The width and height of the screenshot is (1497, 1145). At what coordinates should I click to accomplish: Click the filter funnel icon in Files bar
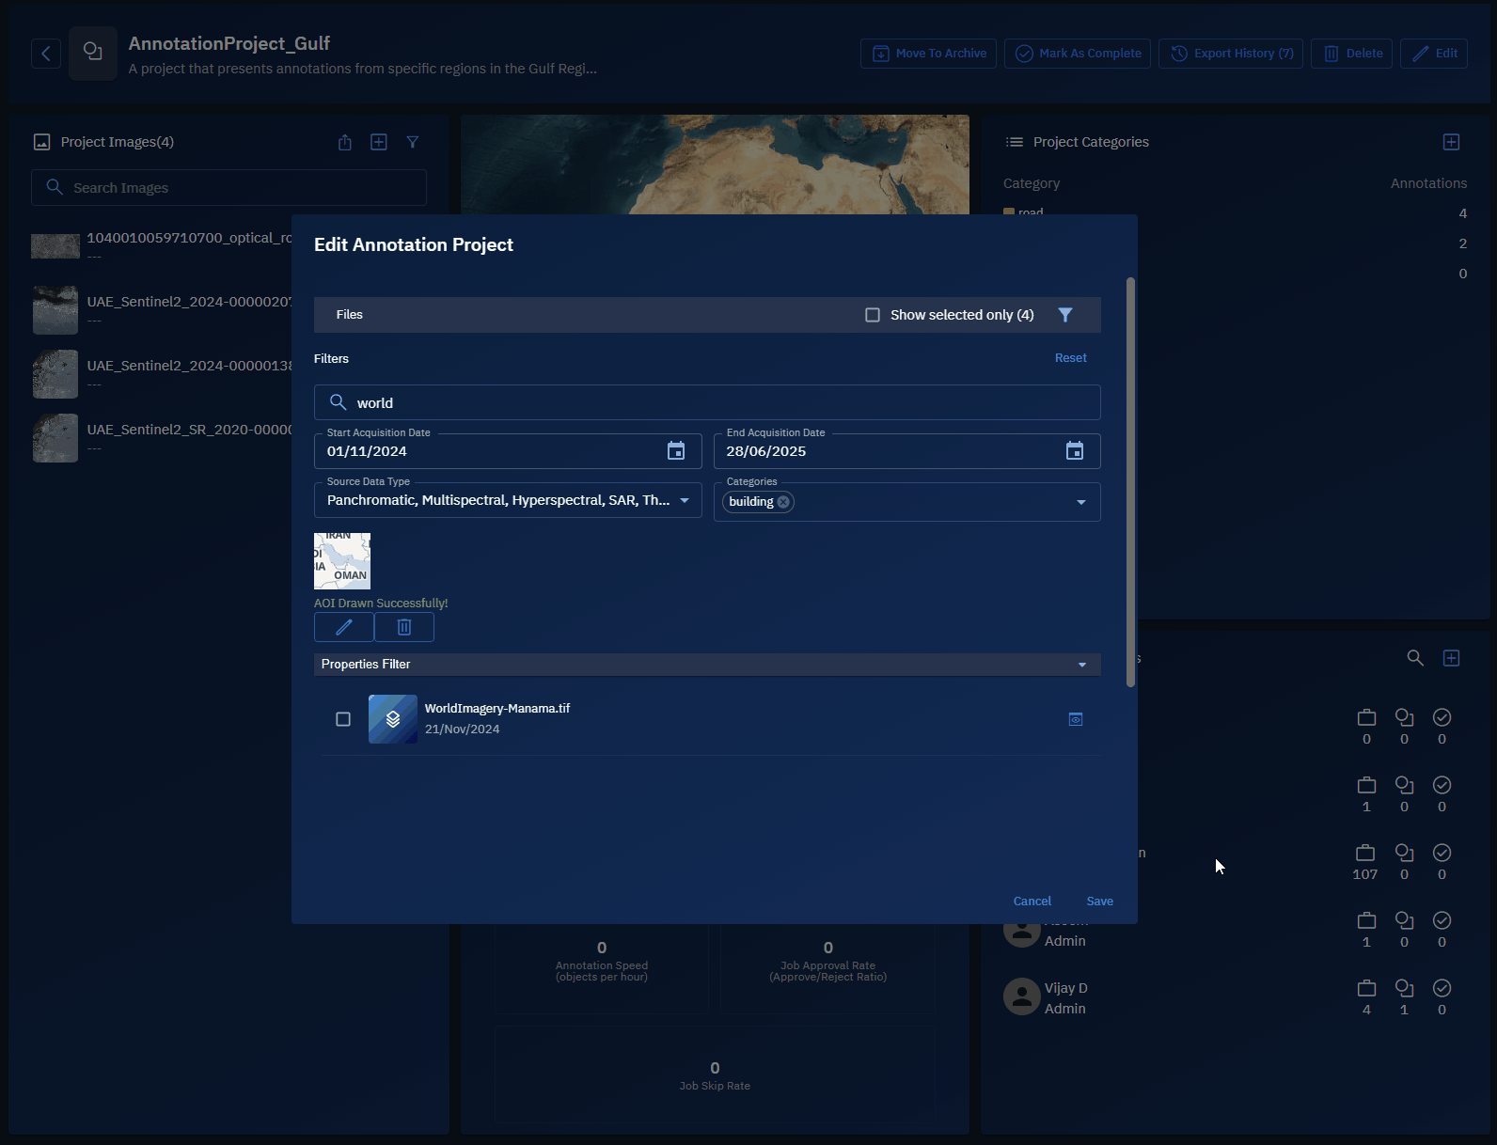(x=1064, y=315)
